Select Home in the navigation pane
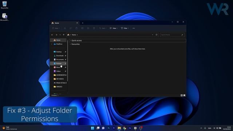 (58, 40)
